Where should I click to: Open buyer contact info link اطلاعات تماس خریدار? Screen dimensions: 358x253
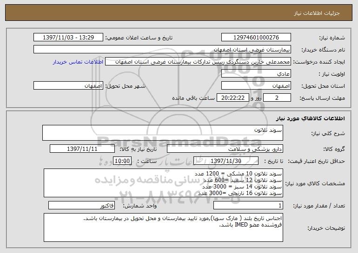coord(78,62)
